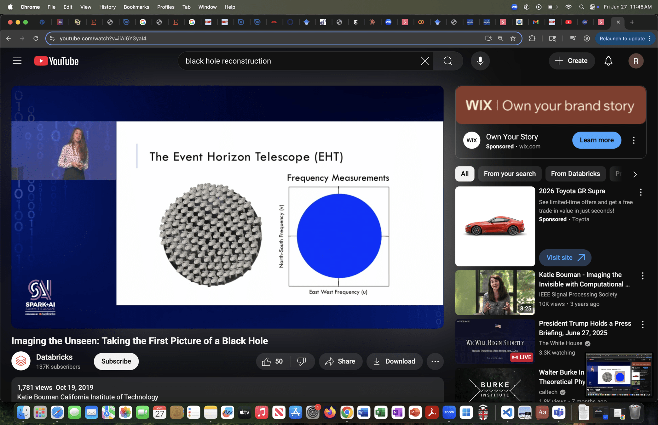Open the notifications bell
The width and height of the screenshot is (658, 425).
coord(608,61)
